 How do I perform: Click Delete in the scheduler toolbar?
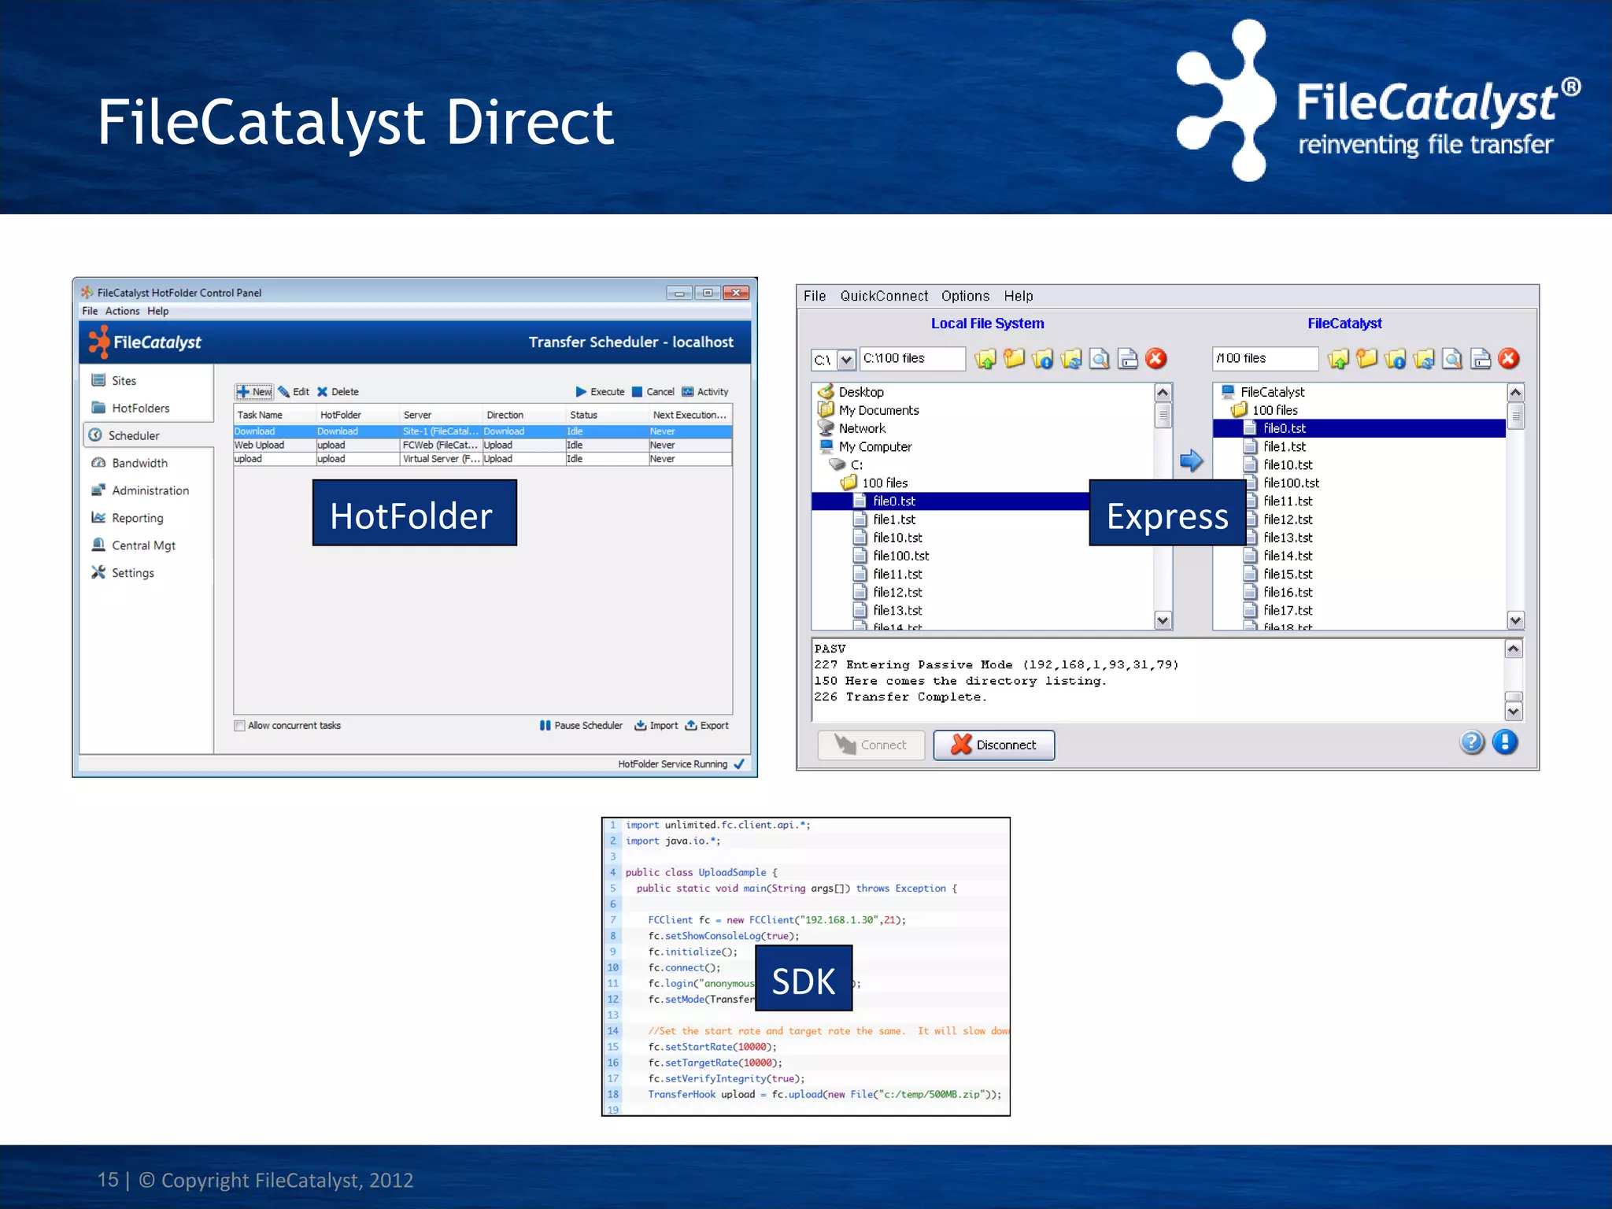338,392
